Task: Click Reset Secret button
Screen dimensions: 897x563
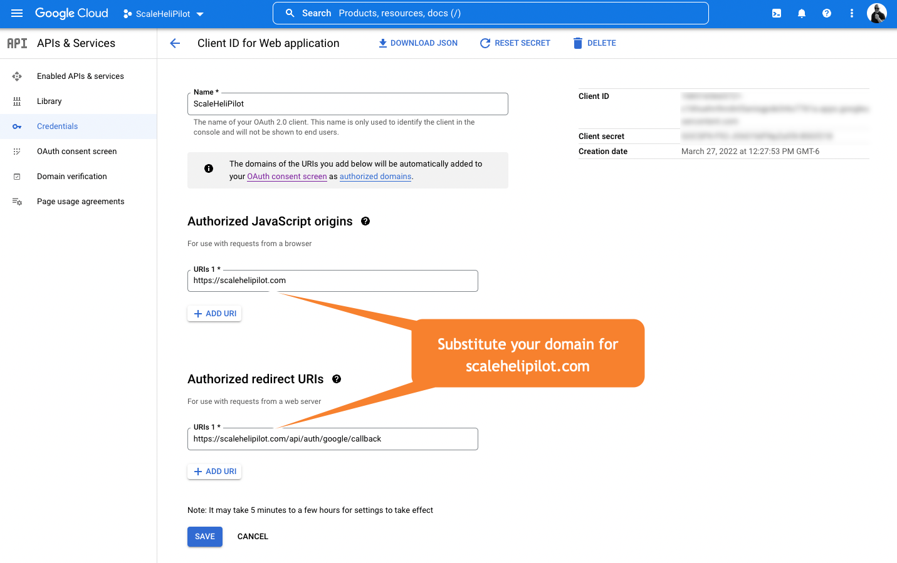Action: click(515, 43)
